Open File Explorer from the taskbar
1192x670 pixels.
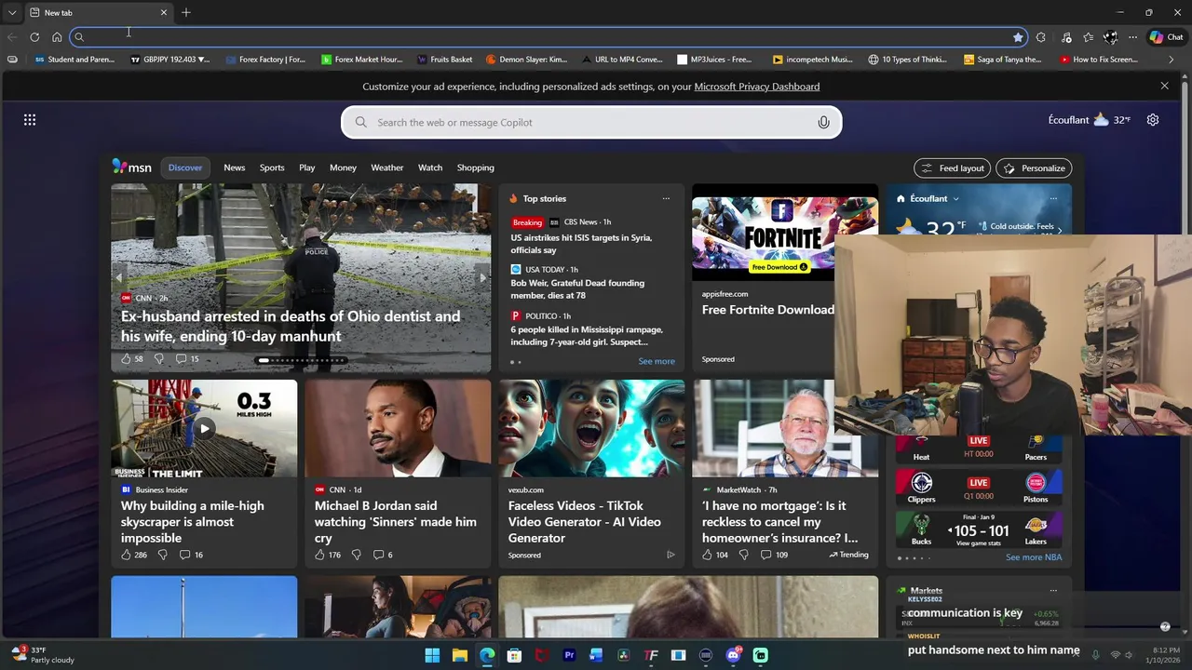pyautogui.click(x=459, y=655)
